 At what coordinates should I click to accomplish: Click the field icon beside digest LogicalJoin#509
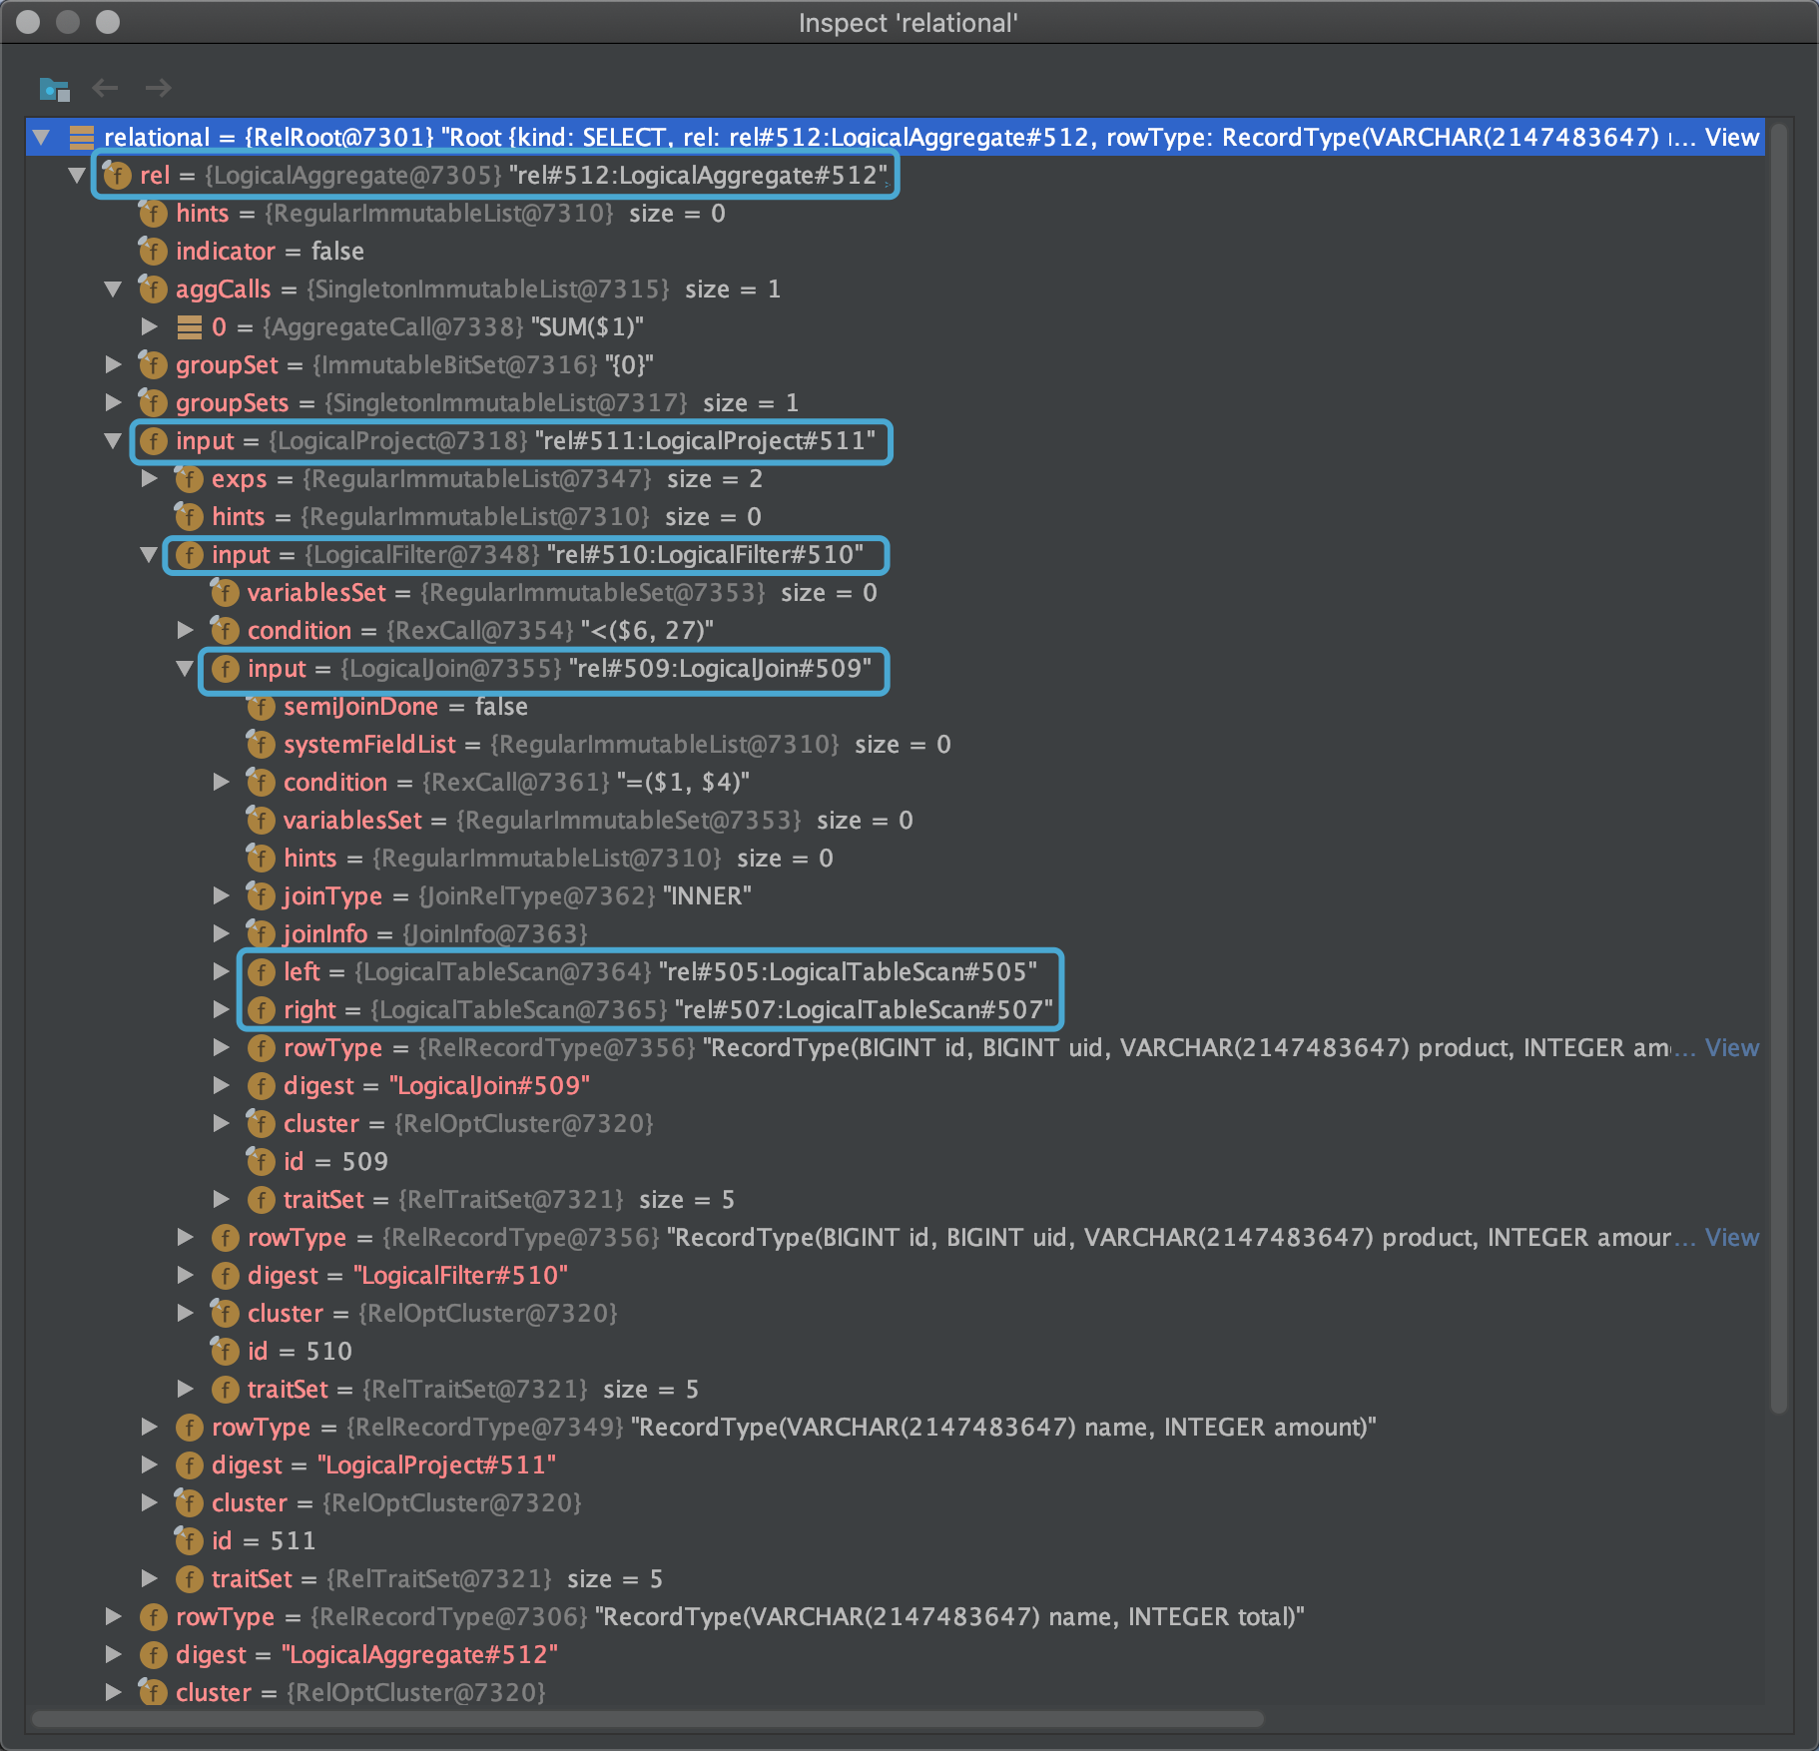tap(261, 1085)
